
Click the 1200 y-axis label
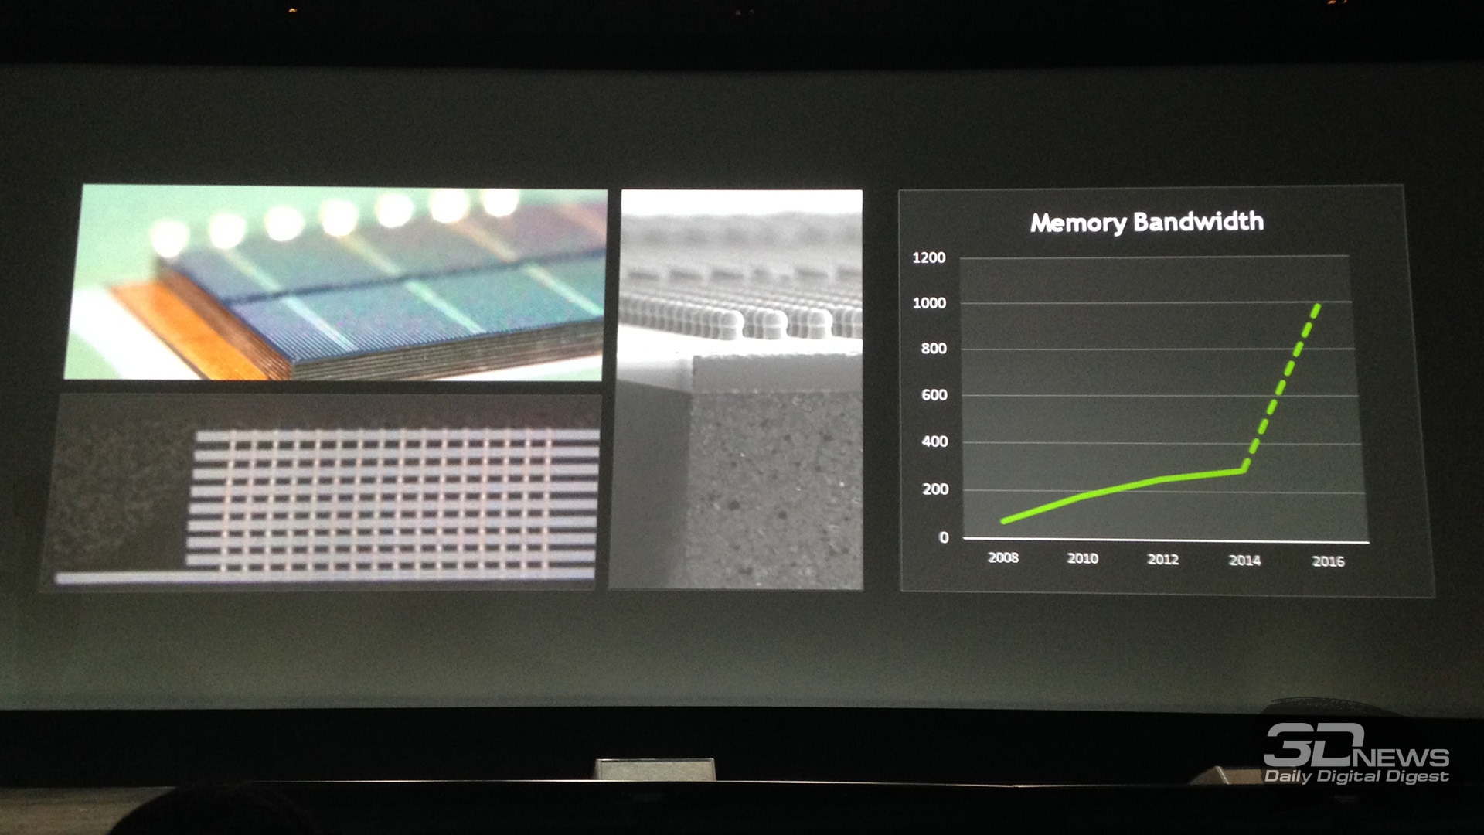click(928, 257)
